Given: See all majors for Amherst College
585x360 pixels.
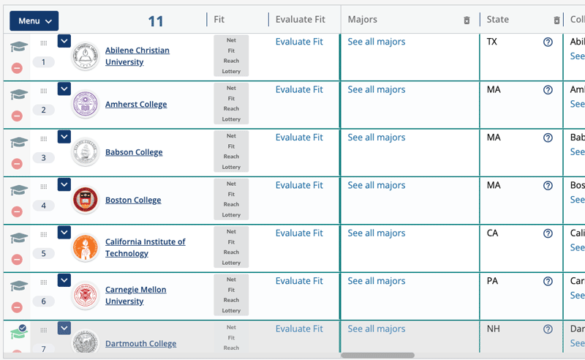Looking at the screenshot, I should [x=377, y=89].
